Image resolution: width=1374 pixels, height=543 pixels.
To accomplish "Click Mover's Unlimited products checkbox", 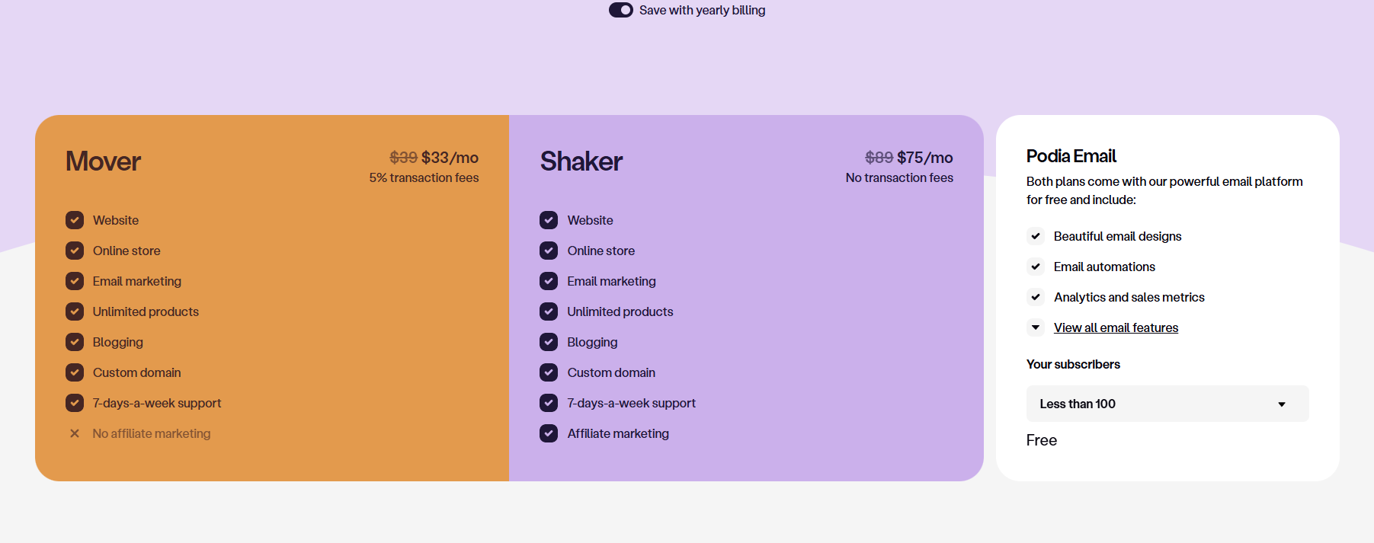I will click(75, 311).
